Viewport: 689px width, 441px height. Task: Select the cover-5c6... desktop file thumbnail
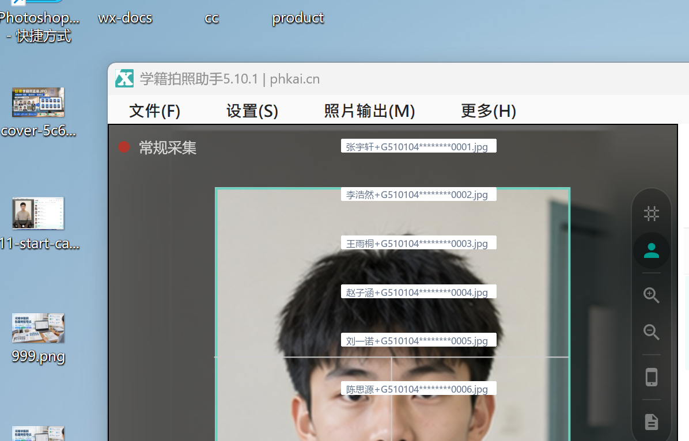point(38,102)
